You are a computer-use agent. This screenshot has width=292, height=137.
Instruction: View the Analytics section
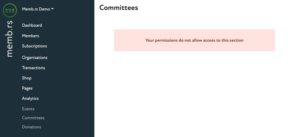[30, 98]
